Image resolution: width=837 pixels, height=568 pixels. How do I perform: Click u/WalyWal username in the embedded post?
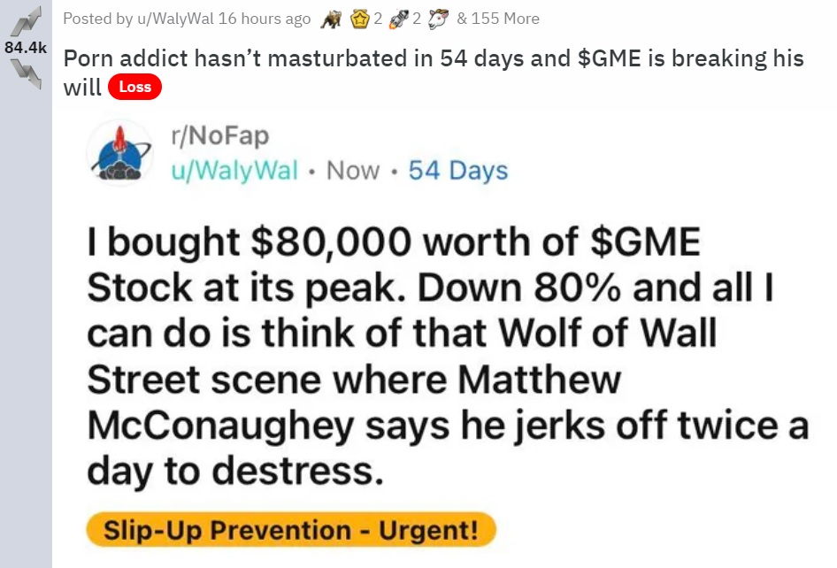click(x=234, y=171)
